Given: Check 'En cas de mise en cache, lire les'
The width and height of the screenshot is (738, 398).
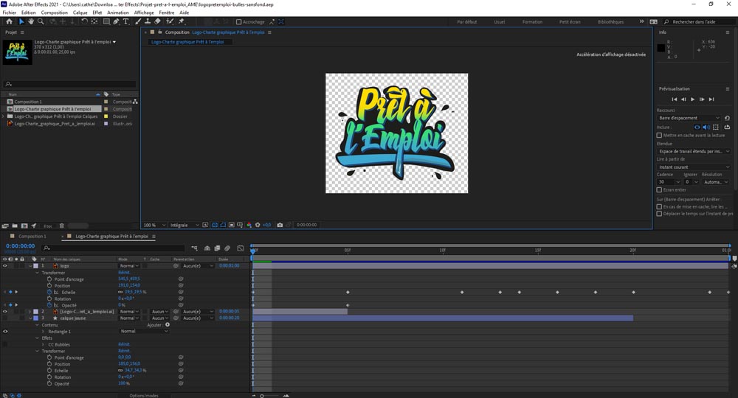Looking at the screenshot, I should (x=659, y=207).
